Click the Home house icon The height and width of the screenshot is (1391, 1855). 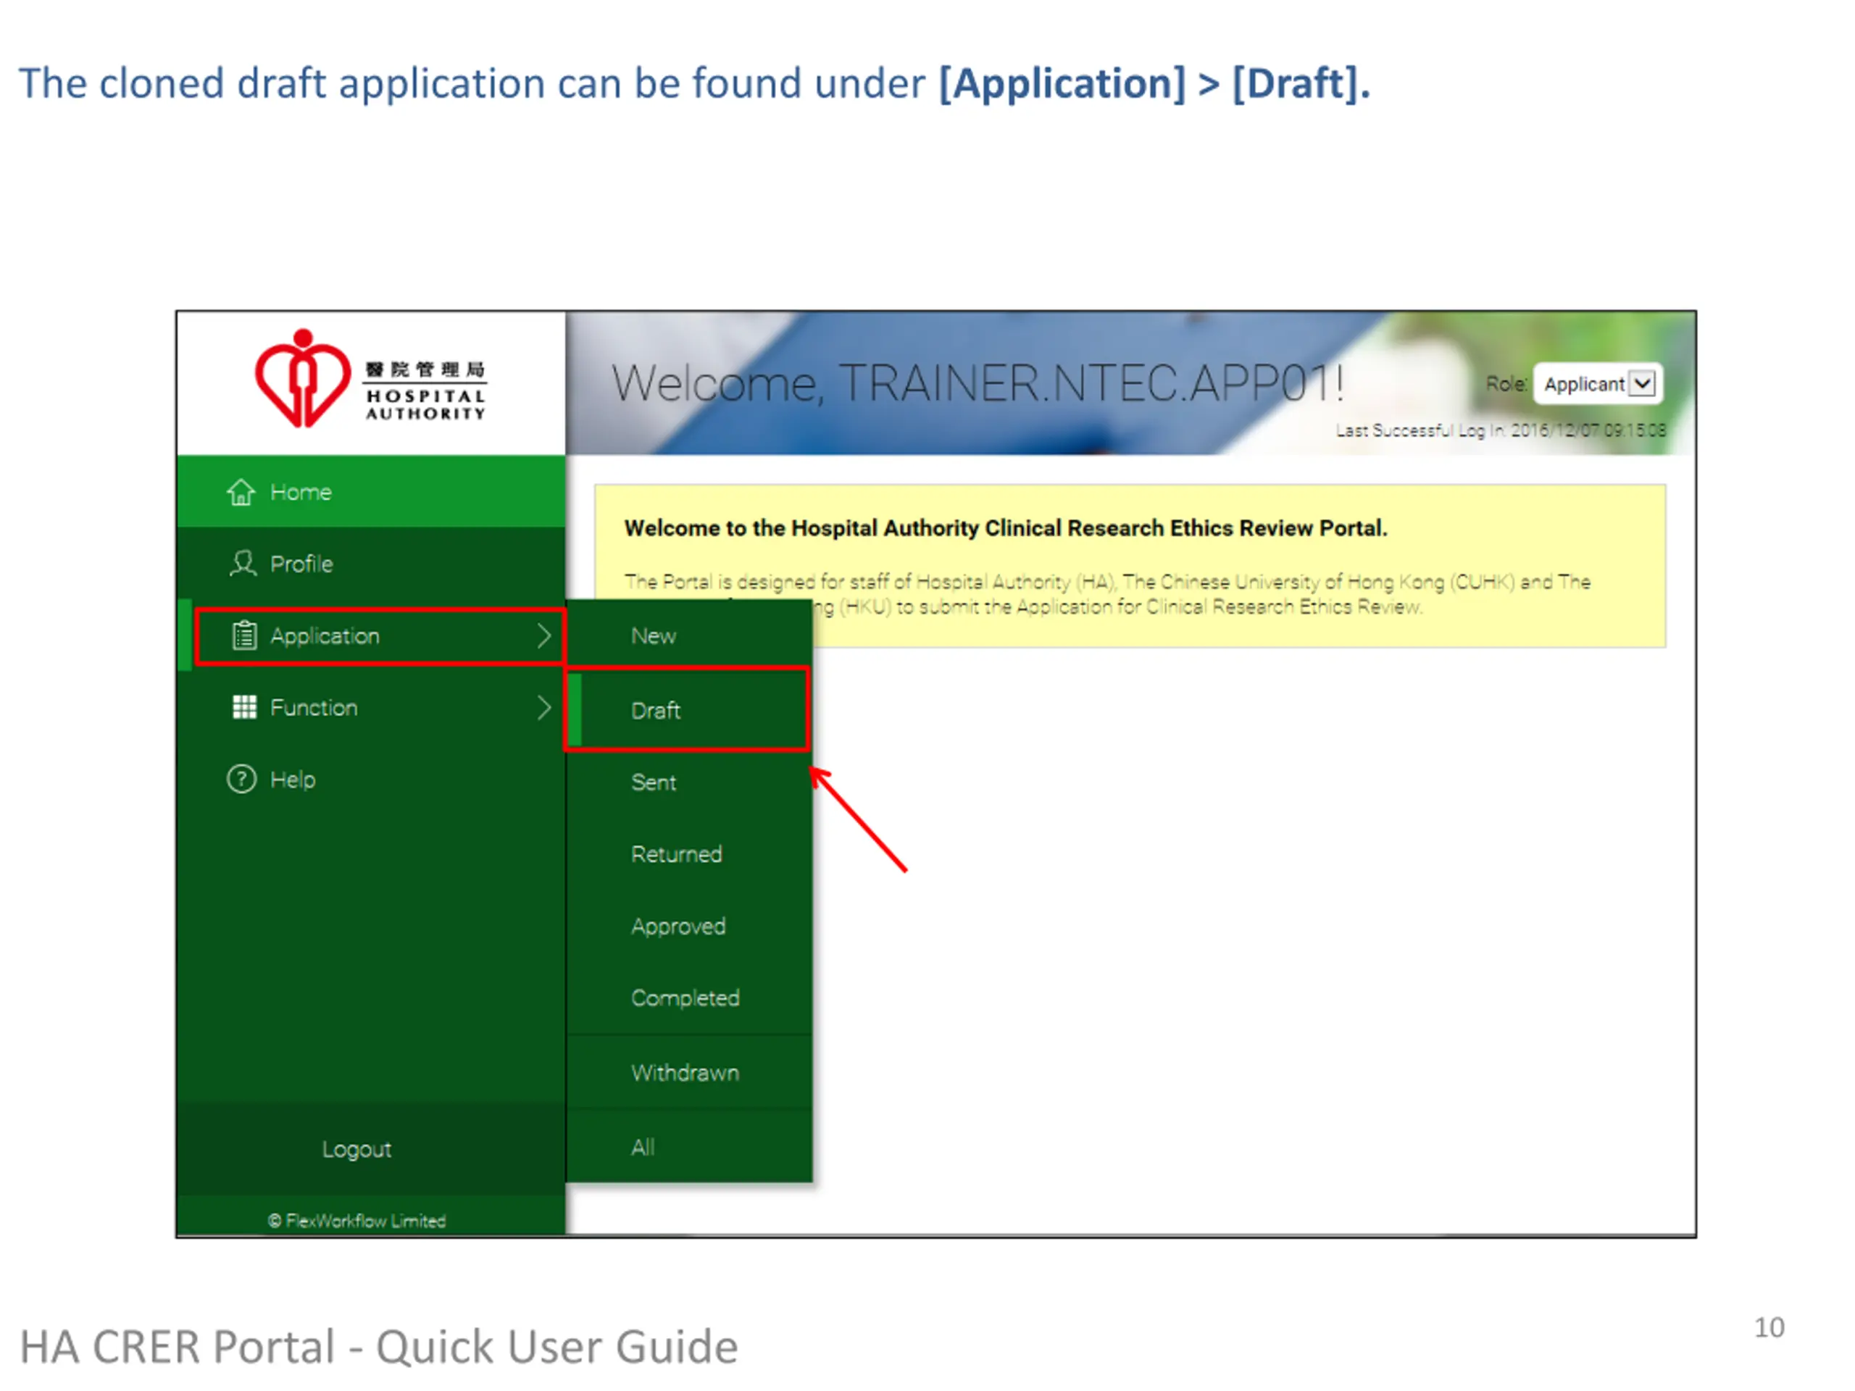click(241, 492)
